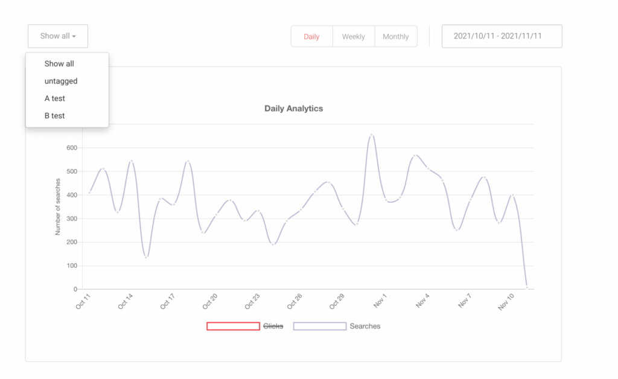Screen dimensions: 618x379
Task: Click the purple Searches legend swatch
Action: pos(320,326)
